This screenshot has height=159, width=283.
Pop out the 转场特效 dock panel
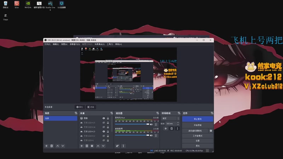tap(179, 113)
